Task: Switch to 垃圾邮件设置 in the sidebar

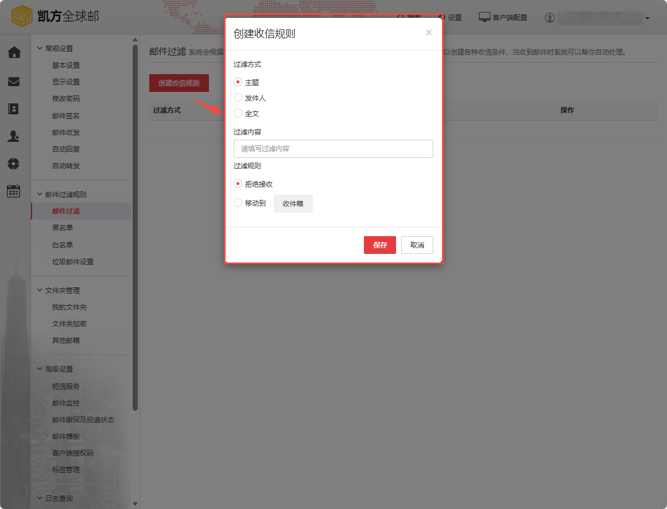Action: tap(71, 261)
